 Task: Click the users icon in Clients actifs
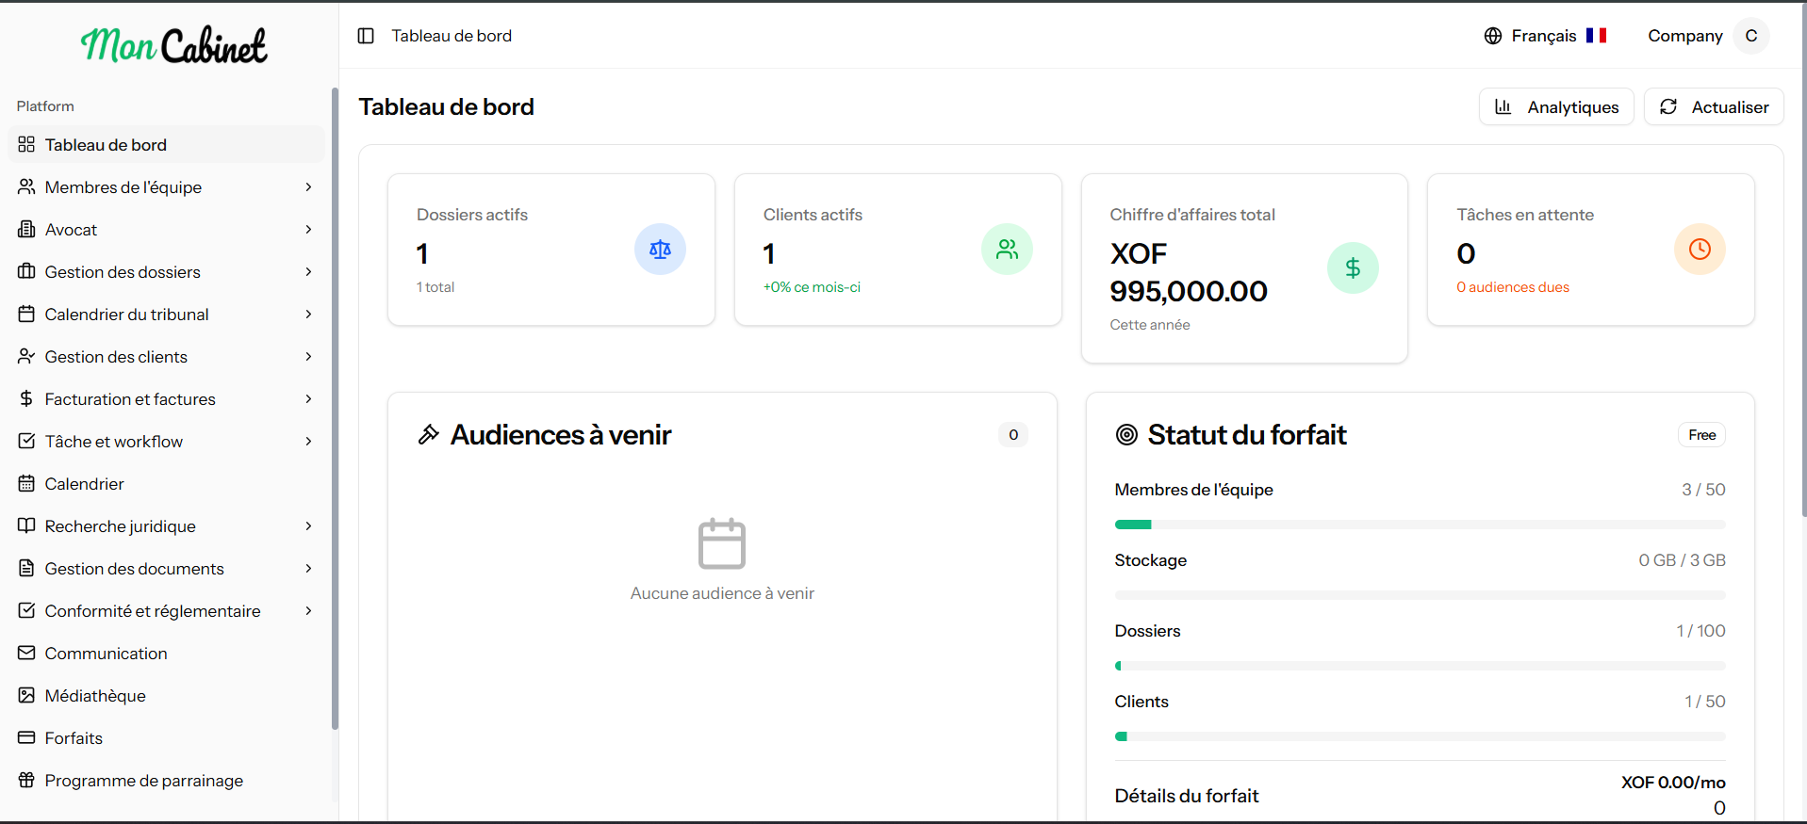point(1007,250)
